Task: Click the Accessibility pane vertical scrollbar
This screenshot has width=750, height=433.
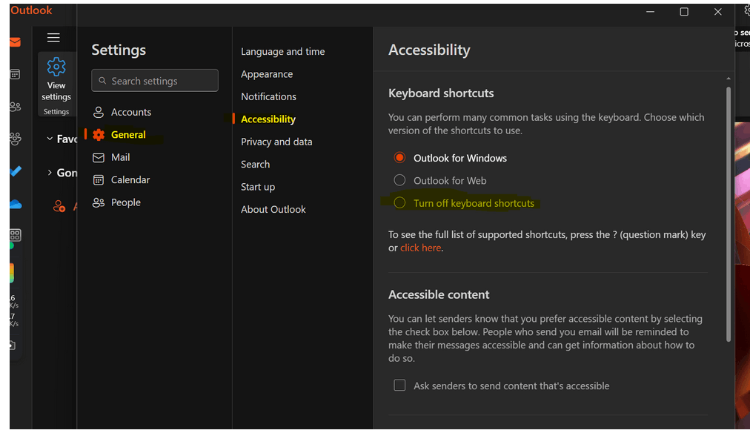Action: [729, 214]
